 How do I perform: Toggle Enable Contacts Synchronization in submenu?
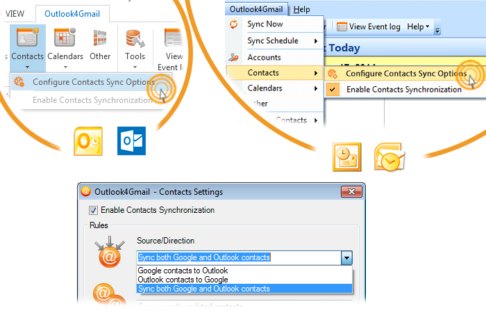coord(405,90)
